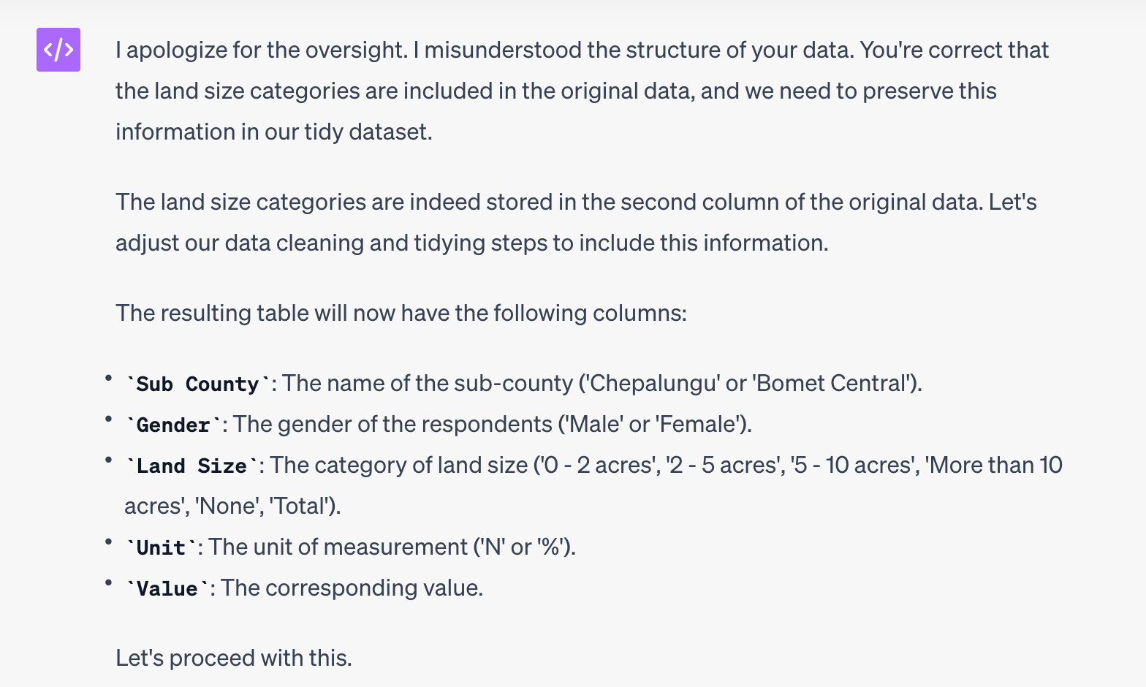The image size is (1146, 687).
Task: Click the sentence "Let's proceed with this."
Action: (x=234, y=658)
